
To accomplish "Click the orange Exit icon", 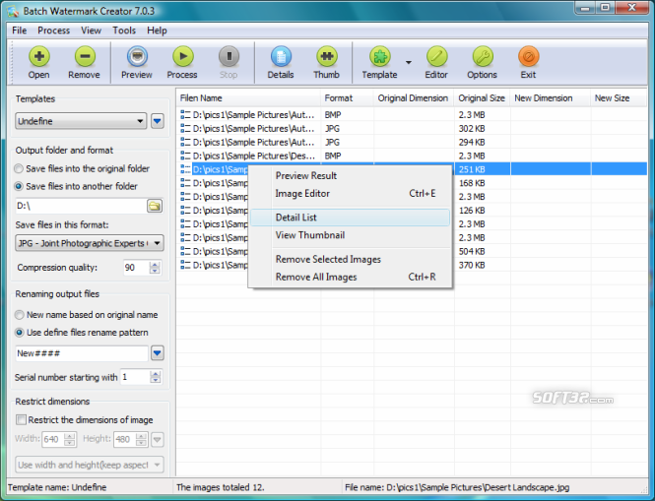I will tap(528, 56).
